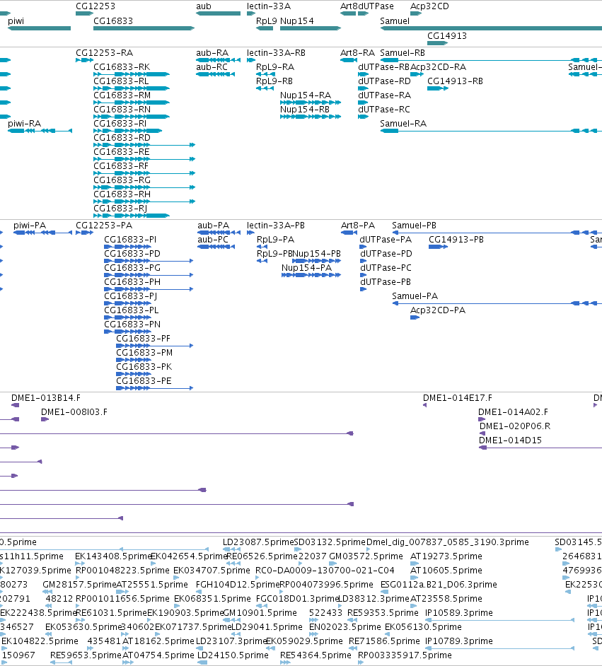This screenshot has height=666, width=602.
Task: Click EST RE54364.5prime
Action: (x=316, y=655)
